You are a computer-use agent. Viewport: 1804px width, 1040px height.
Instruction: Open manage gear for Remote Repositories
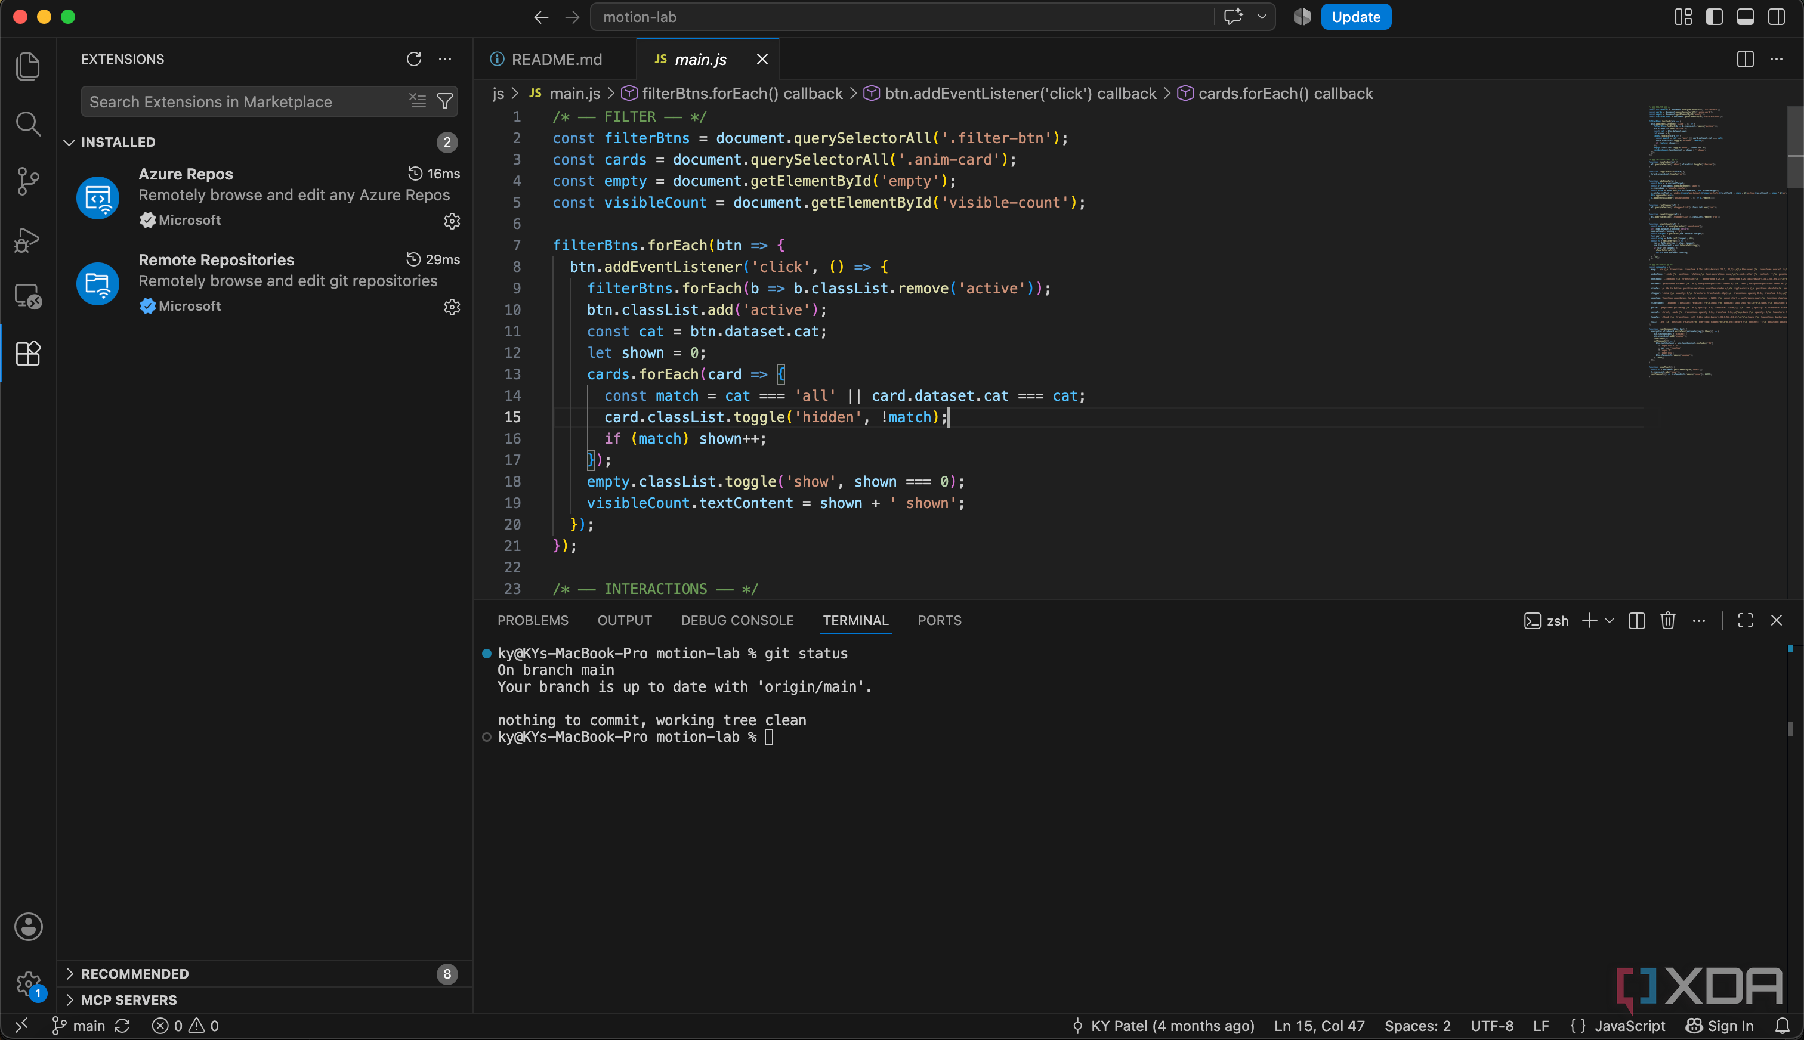452,307
